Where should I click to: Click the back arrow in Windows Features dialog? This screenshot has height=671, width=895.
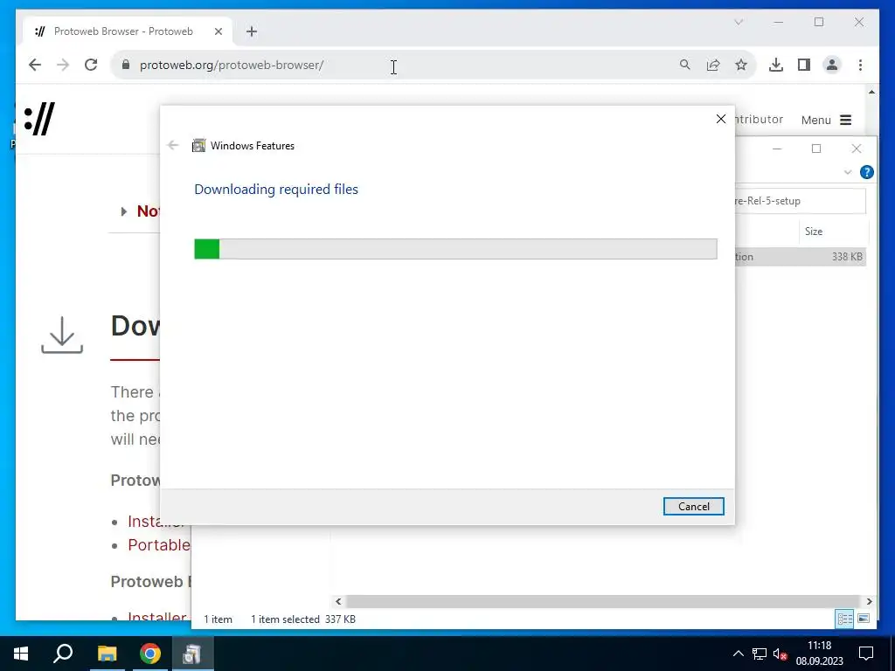click(173, 146)
